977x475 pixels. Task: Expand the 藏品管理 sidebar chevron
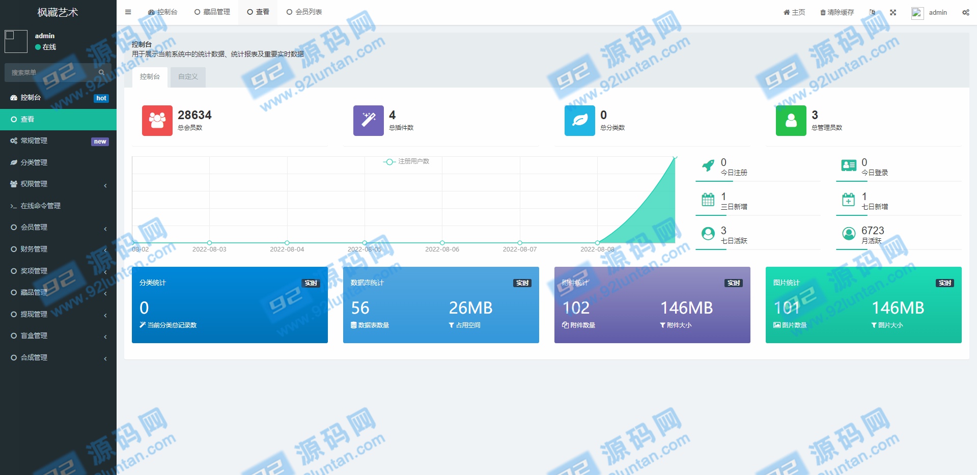(x=105, y=293)
